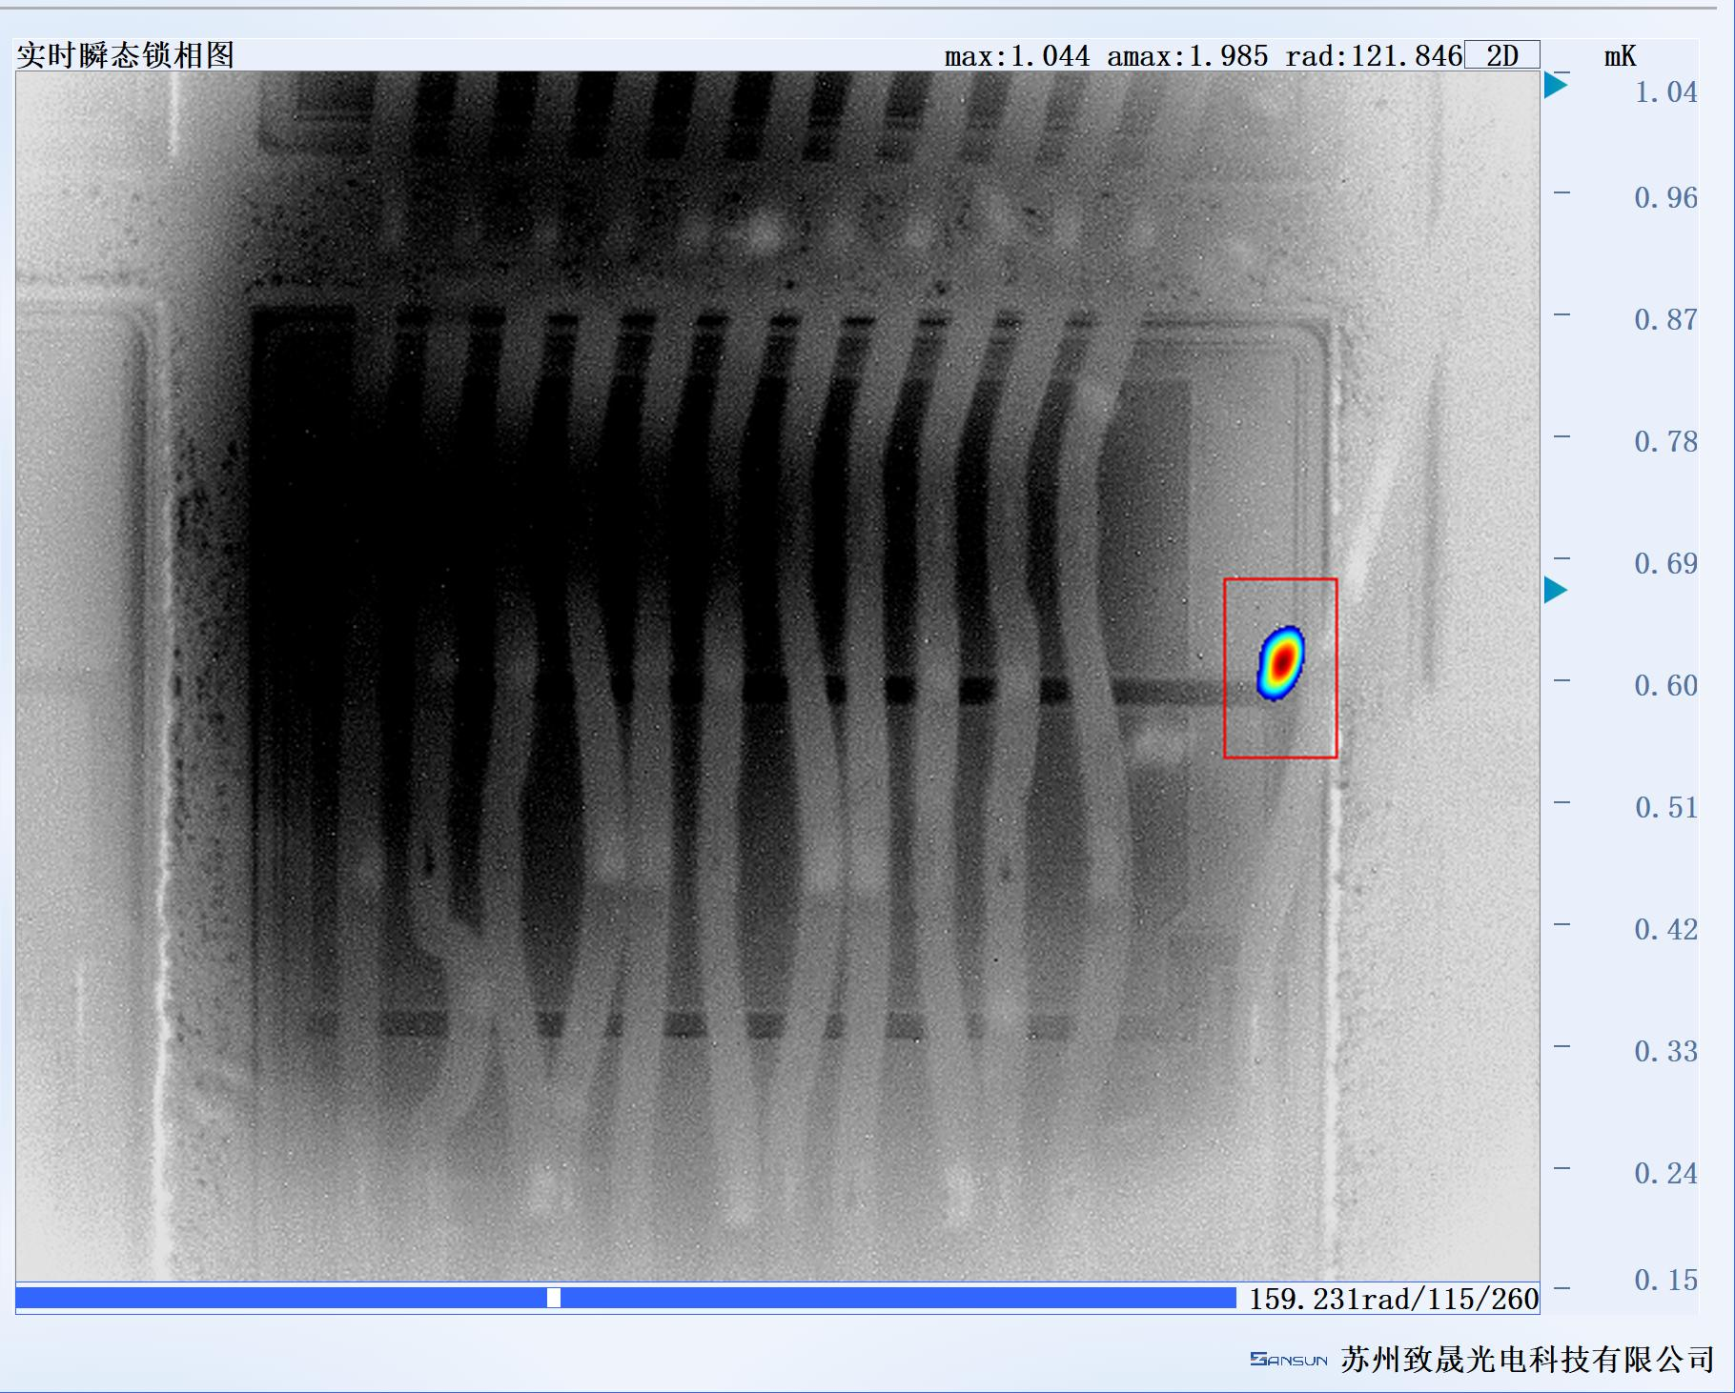This screenshot has width=1735, height=1393.
Task: Click the white handle on the blue phase slider
Action: click(x=554, y=1298)
